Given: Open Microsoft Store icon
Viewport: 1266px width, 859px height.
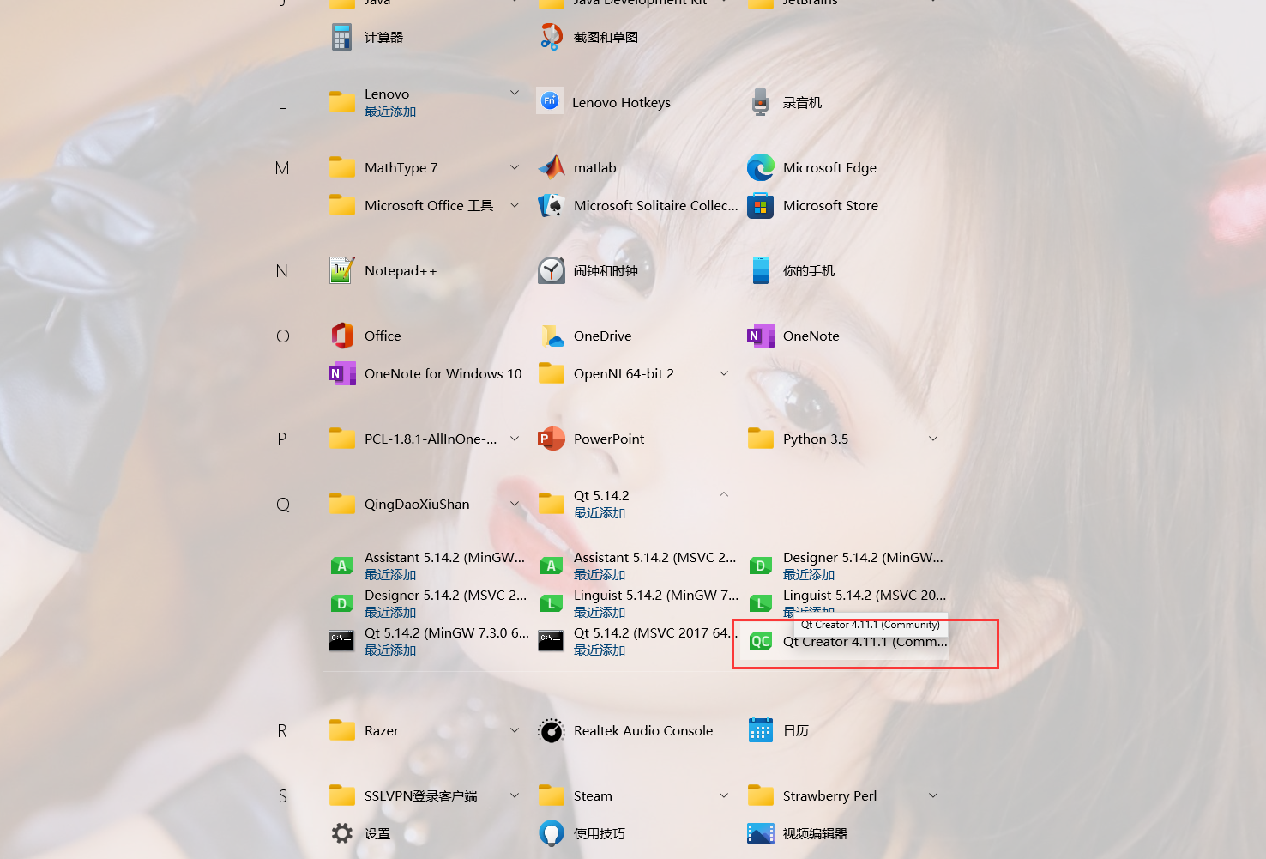Looking at the screenshot, I should (761, 206).
